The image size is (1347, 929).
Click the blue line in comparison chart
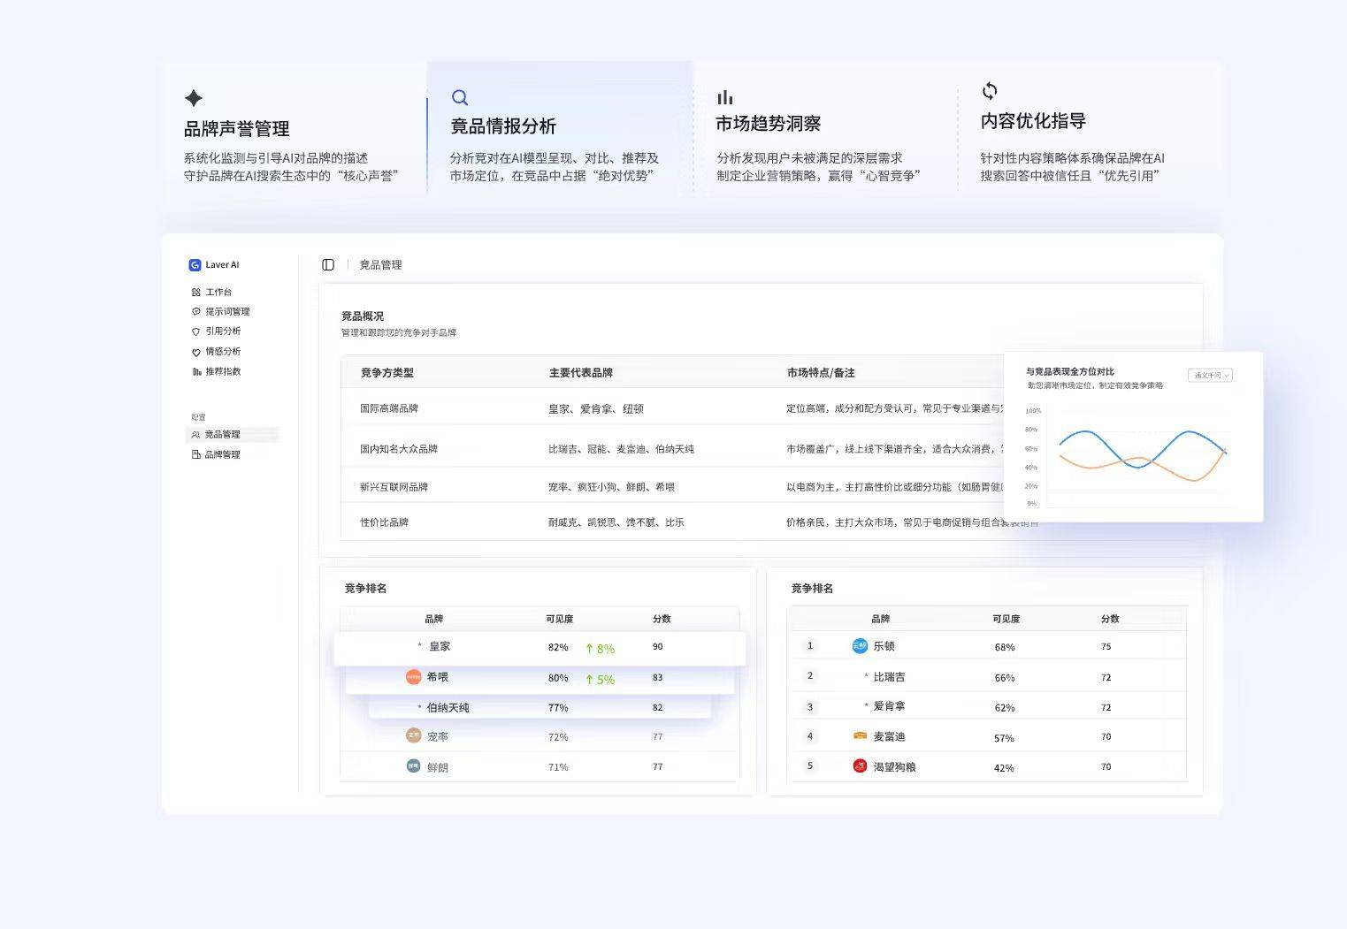click(1084, 432)
